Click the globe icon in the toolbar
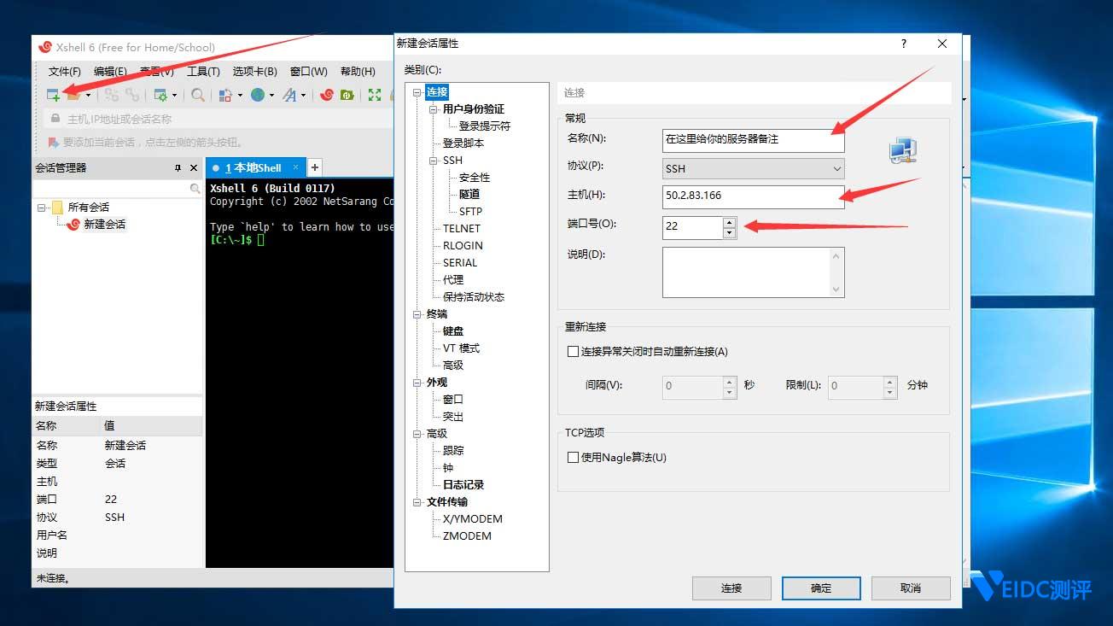The image size is (1113, 626). click(258, 96)
